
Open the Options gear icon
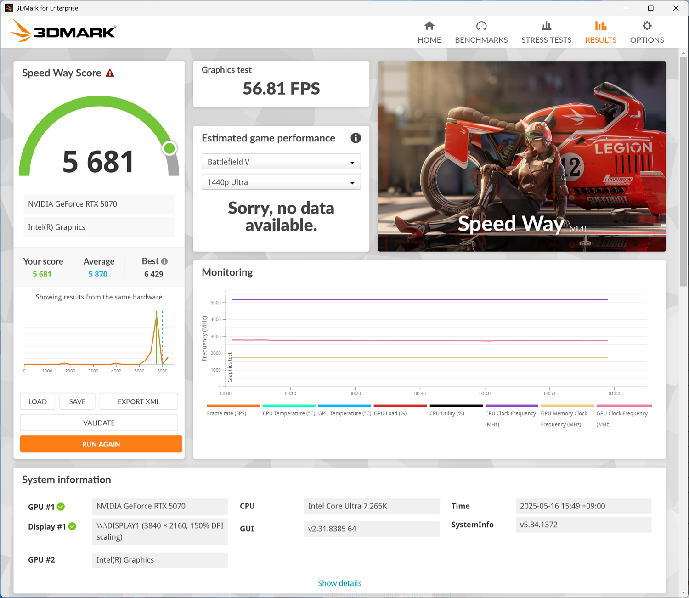point(647,26)
